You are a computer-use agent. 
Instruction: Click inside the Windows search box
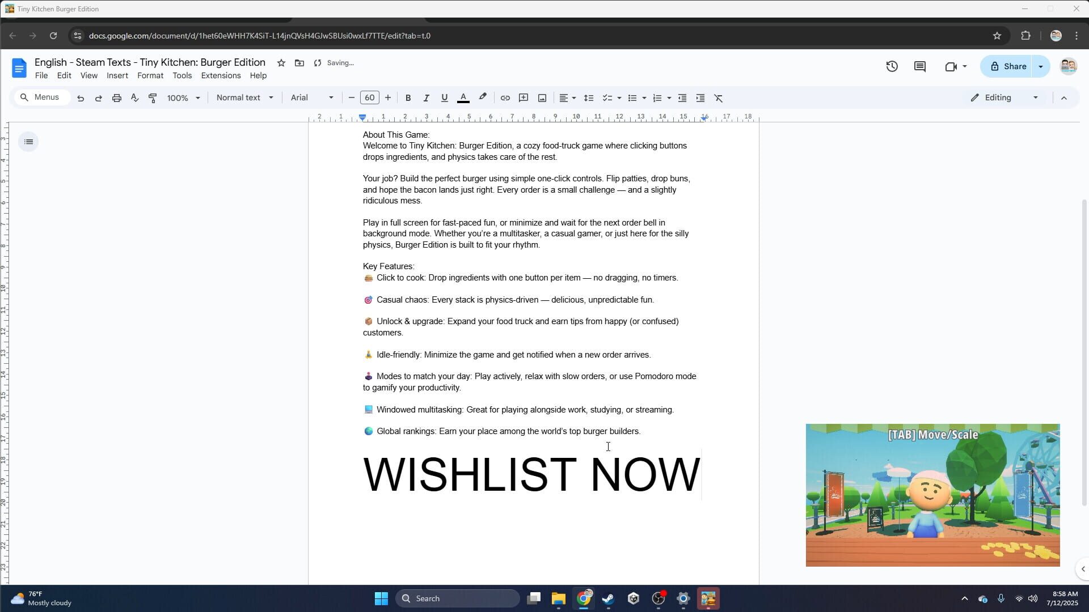pyautogui.click(x=457, y=598)
